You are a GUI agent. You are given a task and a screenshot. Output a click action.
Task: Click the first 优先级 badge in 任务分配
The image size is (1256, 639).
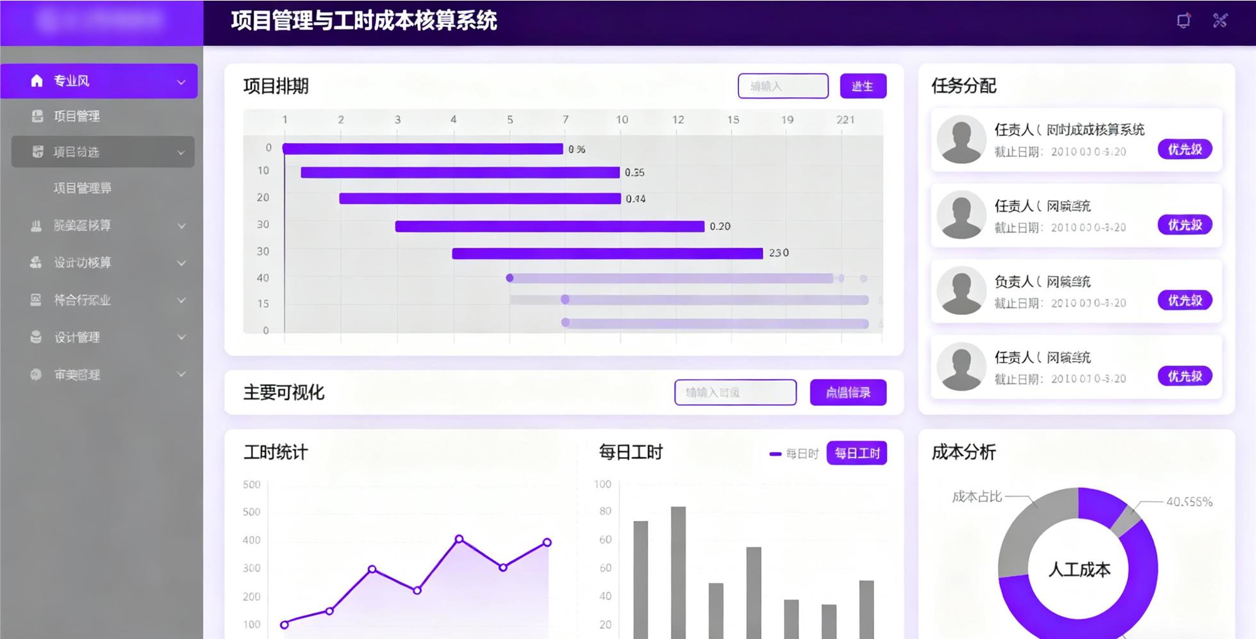tap(1185, 149)
